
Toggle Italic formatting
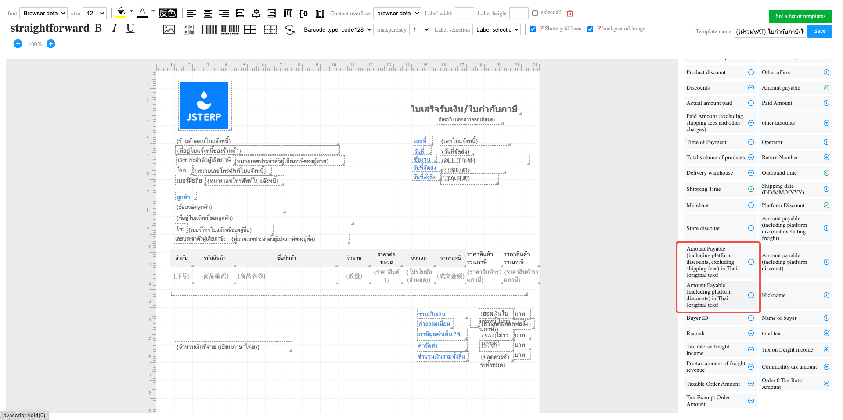pyautogui.click(x=114, y=29)
